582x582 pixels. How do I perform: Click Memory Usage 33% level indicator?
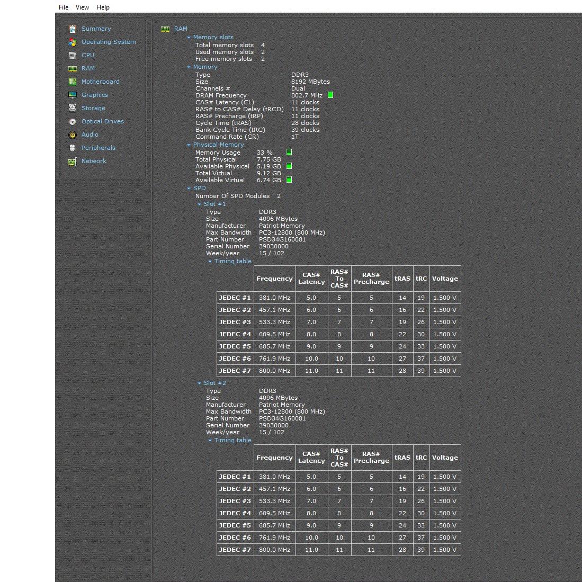click(289, 153)
